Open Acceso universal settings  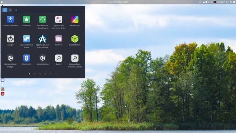coord(10,21)
